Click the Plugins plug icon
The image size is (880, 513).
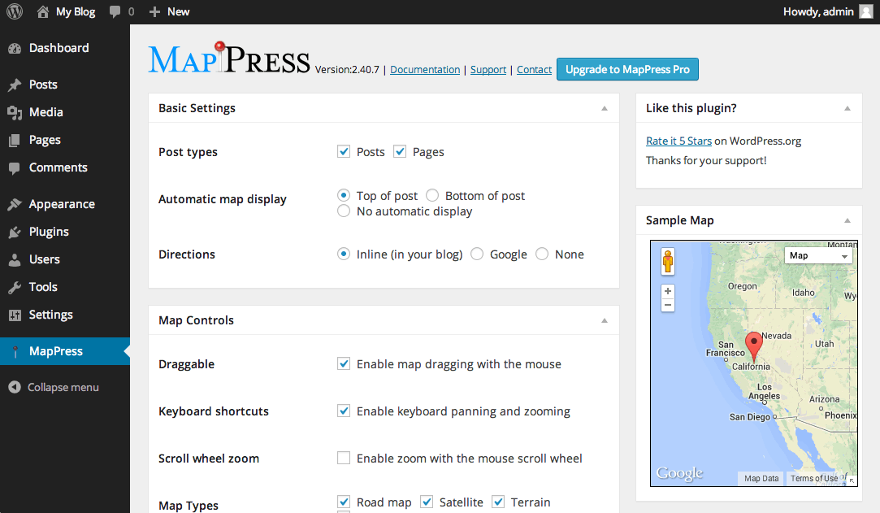[15, 232]
